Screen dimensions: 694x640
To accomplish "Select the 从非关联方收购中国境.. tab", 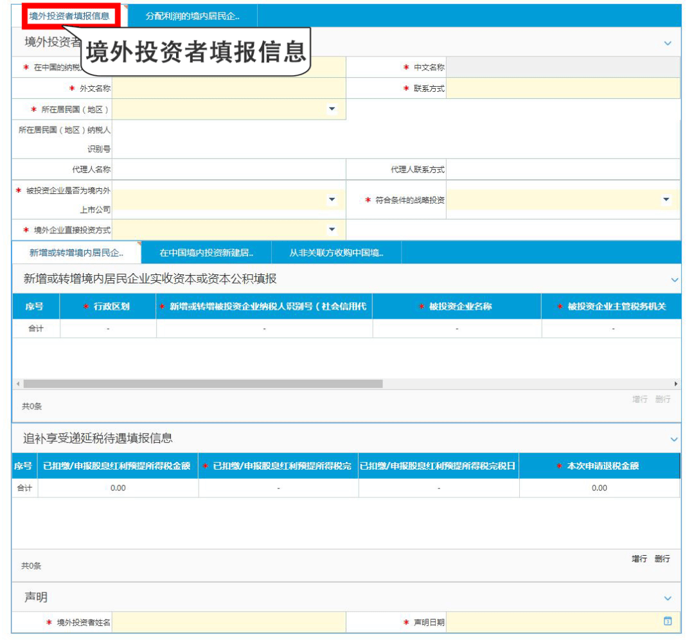I will click(x=336, y=253).
